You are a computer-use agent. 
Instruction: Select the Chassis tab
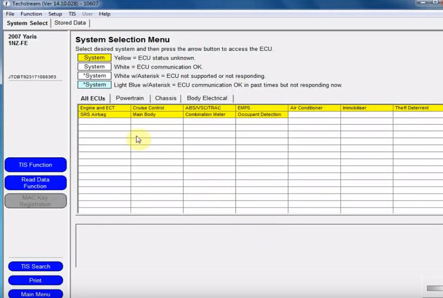[165, 98]
